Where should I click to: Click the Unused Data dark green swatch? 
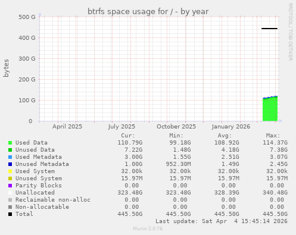coord(10,150)
